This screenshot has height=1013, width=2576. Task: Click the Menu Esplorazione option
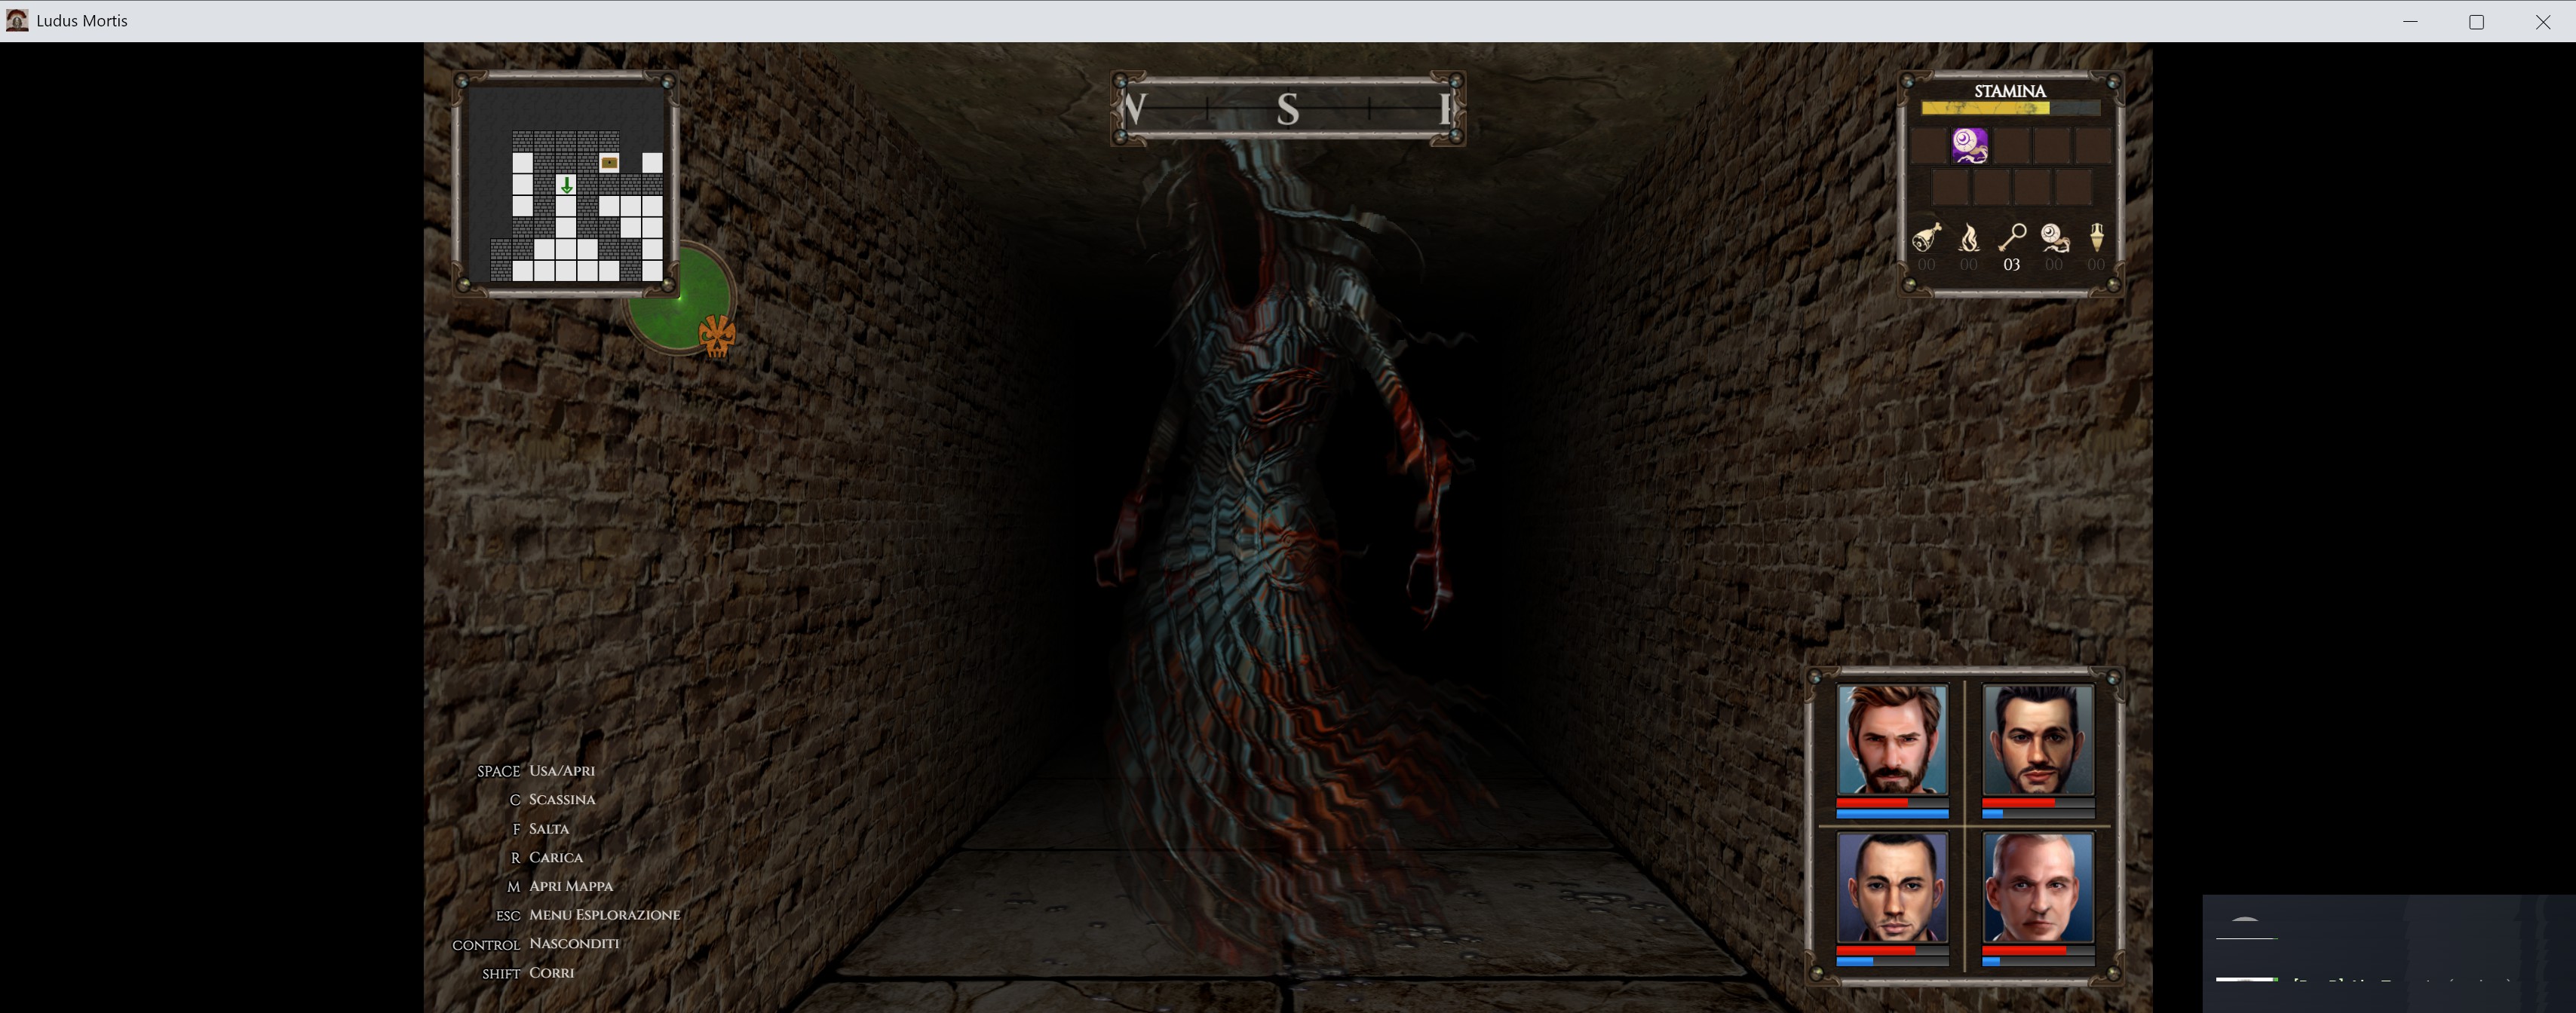604,915
